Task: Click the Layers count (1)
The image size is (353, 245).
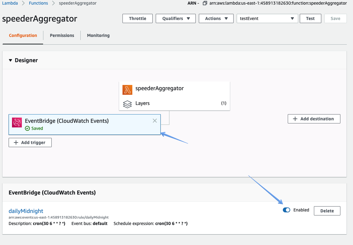Action: click(223, 103)
